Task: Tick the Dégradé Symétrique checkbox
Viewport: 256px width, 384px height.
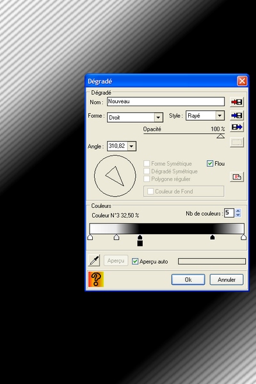Action: 147,171
